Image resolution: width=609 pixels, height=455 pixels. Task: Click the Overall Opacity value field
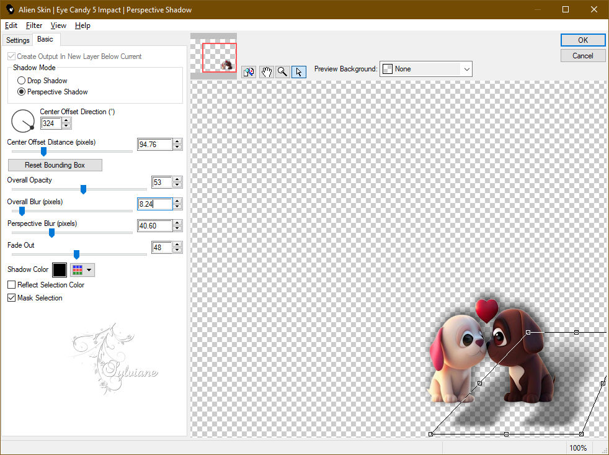(x=162, y=182)
